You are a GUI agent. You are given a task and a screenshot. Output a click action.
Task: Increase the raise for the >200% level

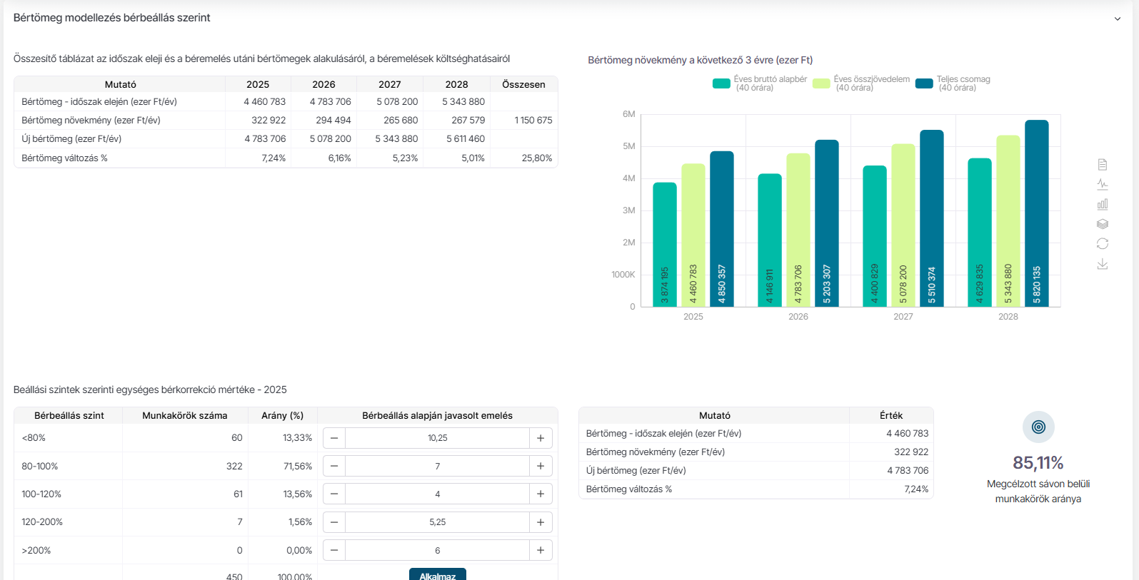(541, 550)
